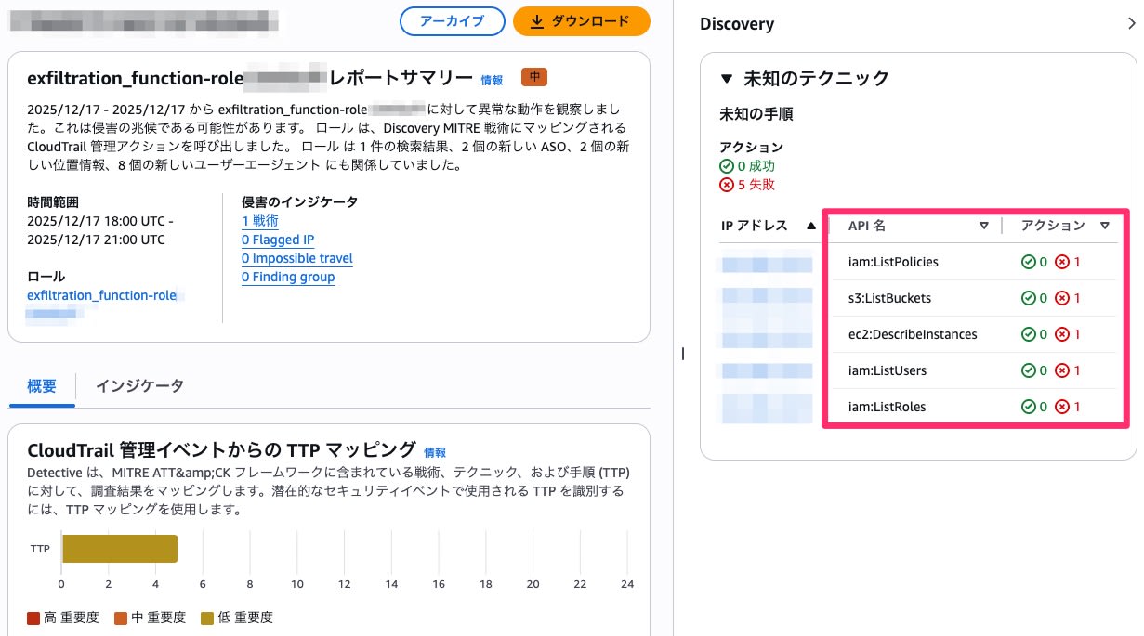This screenshot has width=1144, height=636.
Task: Click the failed icon in iam:ListPolicies row
Action: click(x=1062, y=262)
